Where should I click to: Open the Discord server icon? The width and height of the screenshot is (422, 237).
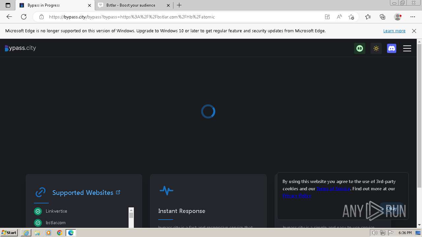(392, 48)
